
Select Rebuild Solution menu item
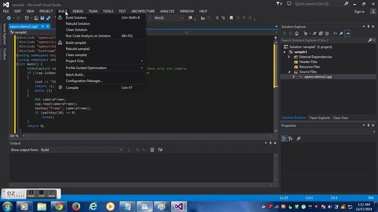point(101,24)
